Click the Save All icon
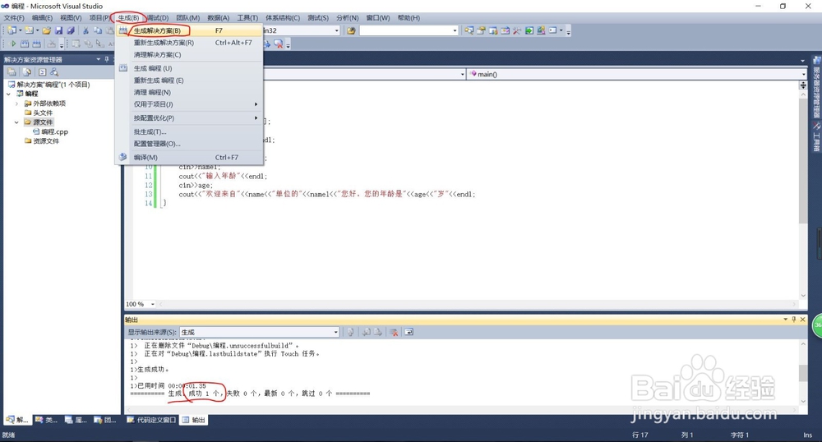This screenshot has width=822, height=442. click(71, 30)
